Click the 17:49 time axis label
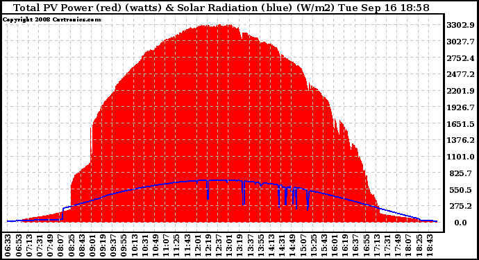The height and width of the screenshot is (260, 479). 398,245
